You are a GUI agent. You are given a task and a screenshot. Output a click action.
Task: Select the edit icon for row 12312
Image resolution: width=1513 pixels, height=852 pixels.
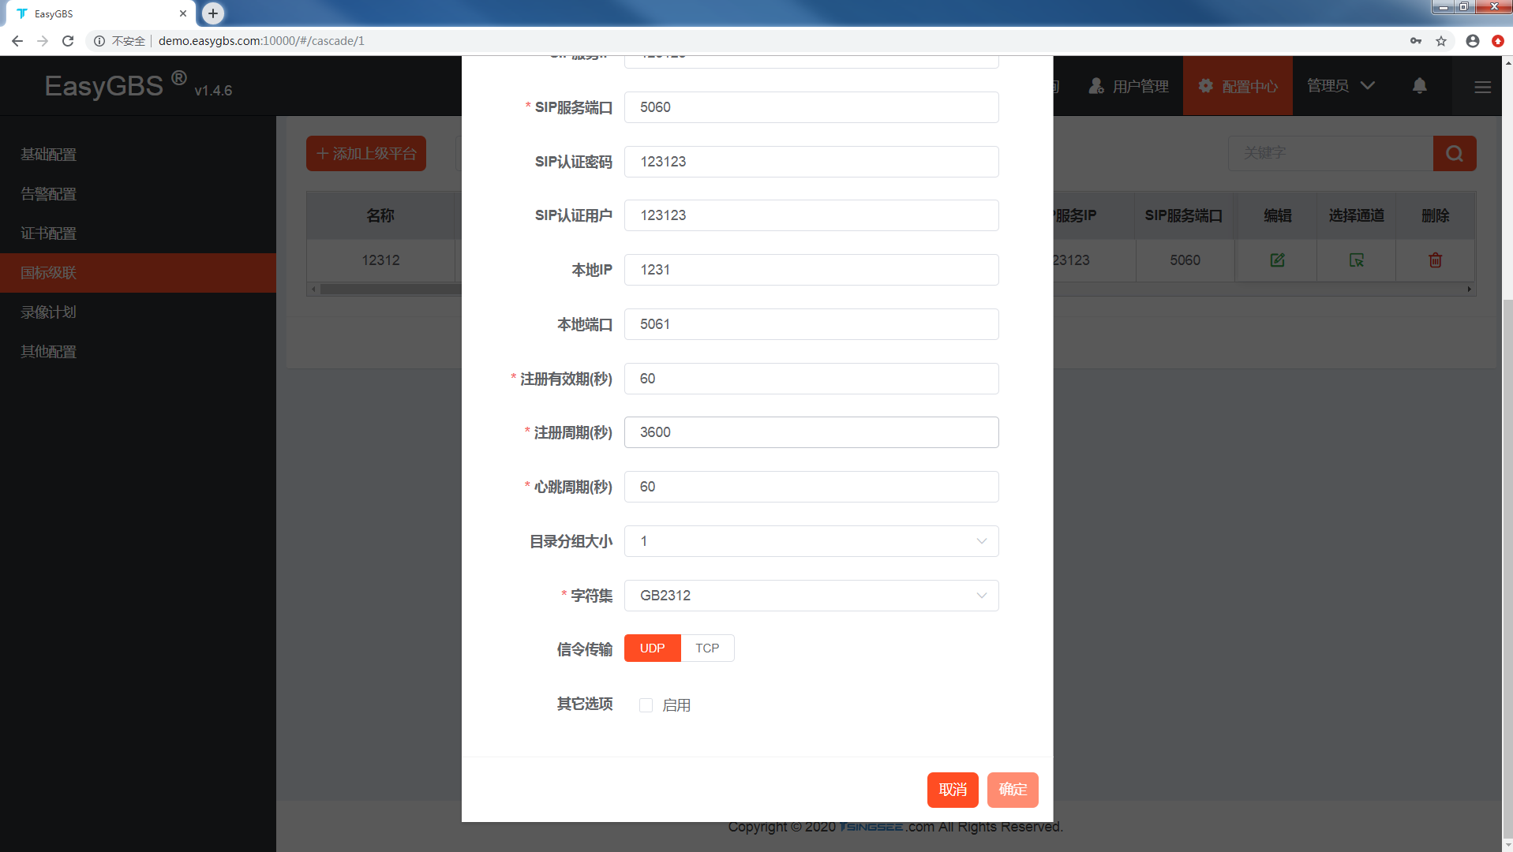[x=1276, y=260]
